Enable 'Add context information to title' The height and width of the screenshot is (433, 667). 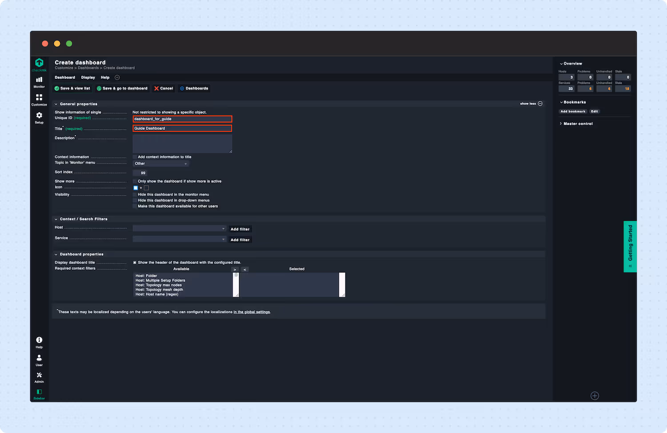(135, 157)
